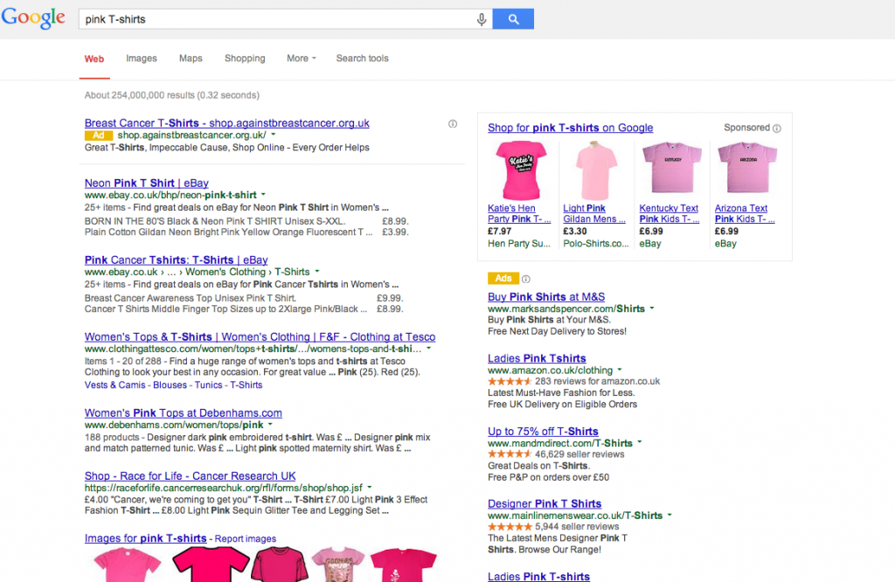
Task: Click the £7.97 price under Katie's Hen Party
Action: click(499, 232)
